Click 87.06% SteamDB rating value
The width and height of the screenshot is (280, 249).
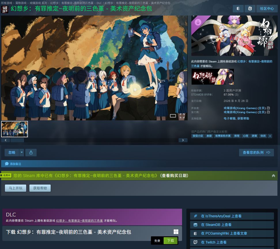228,95
